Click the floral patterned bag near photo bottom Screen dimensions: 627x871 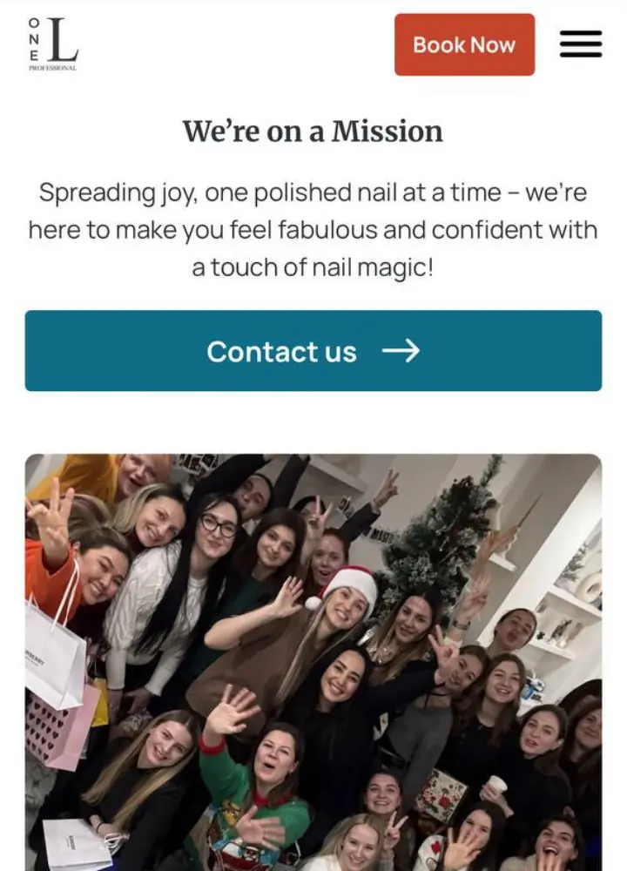click(x=442, y=795)
